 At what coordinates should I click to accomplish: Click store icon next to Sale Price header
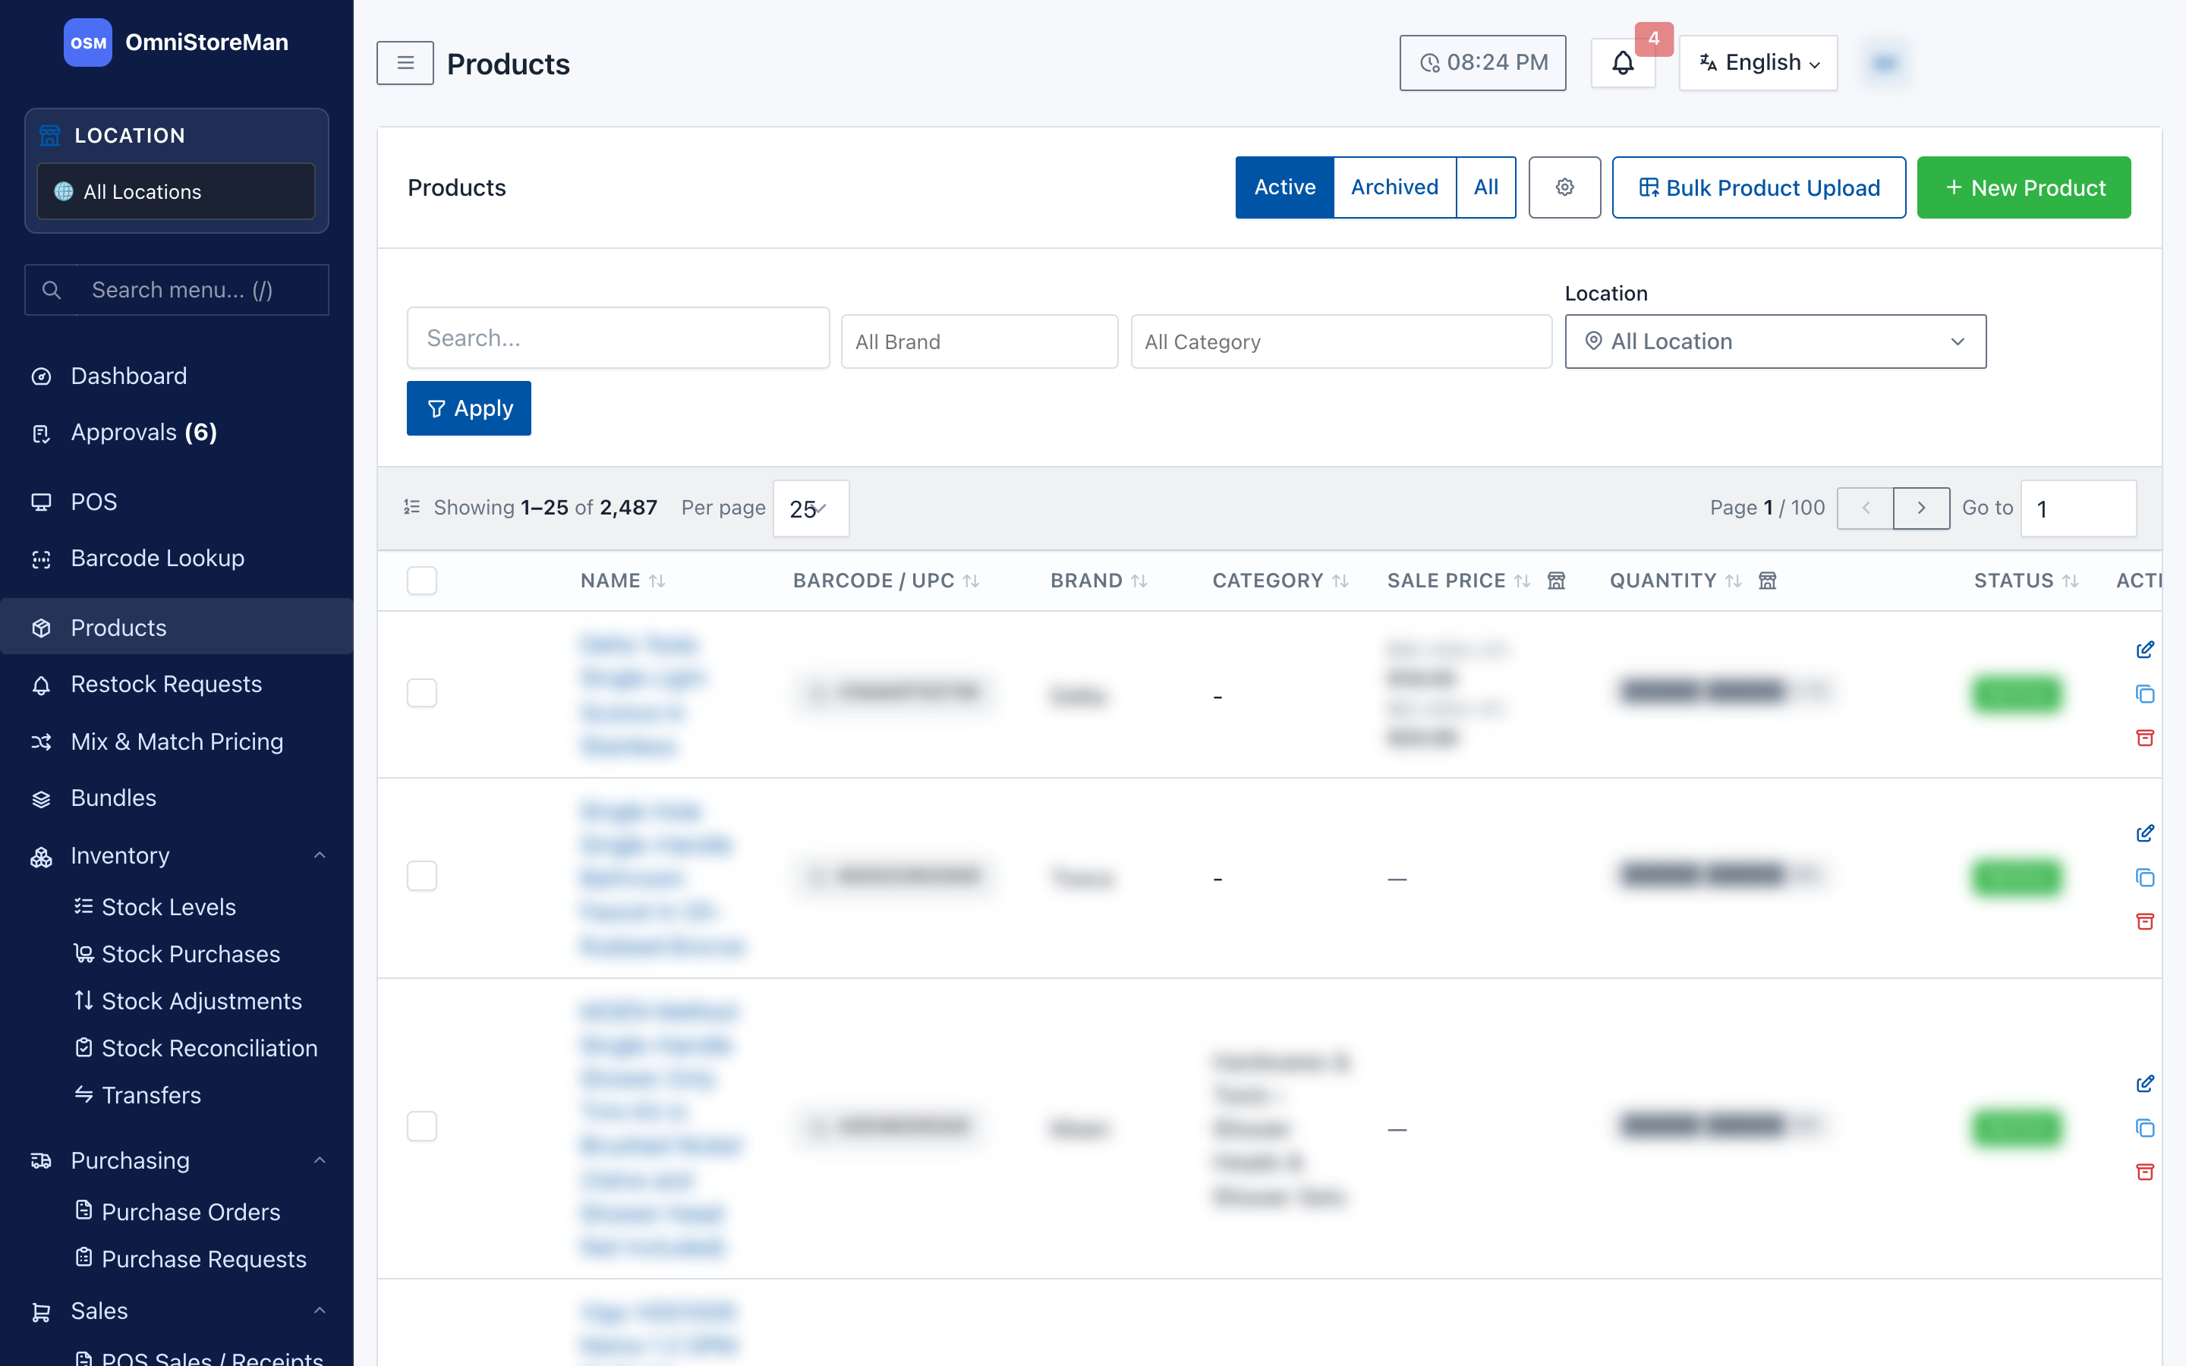click(1555, 581)
